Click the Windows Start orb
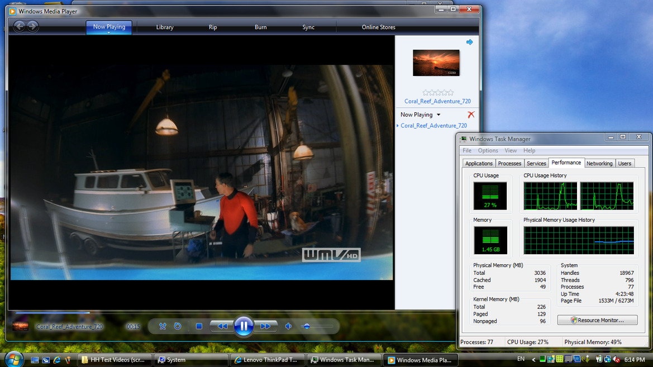 [14, 359]
